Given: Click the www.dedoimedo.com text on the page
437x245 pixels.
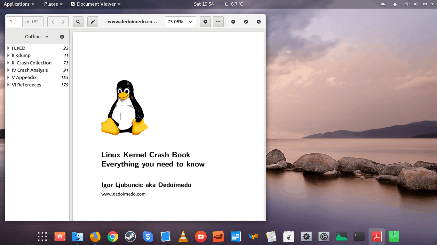Looking at the screenshot, I should click(x=123, y=194).
